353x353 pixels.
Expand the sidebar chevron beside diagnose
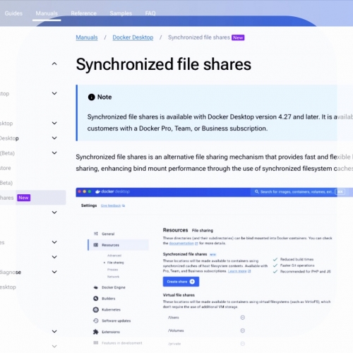tap(54, 272)
